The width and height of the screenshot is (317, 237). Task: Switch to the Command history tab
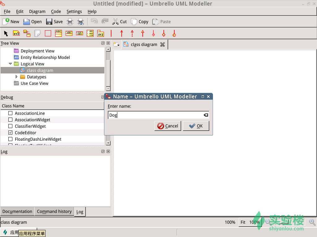coord(54,211)
